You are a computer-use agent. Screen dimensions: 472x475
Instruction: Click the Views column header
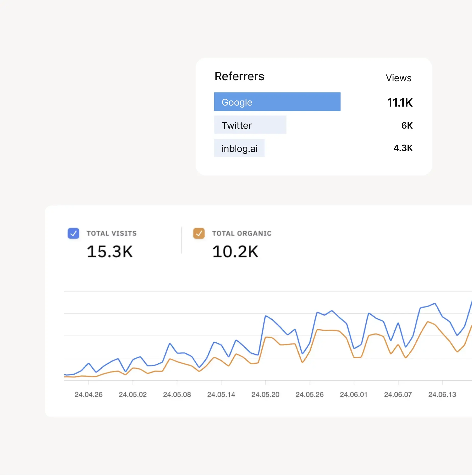[398, 78]
